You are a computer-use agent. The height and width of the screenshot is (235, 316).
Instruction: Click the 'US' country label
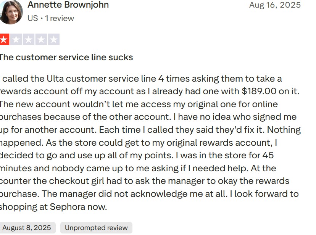[32, 18]
